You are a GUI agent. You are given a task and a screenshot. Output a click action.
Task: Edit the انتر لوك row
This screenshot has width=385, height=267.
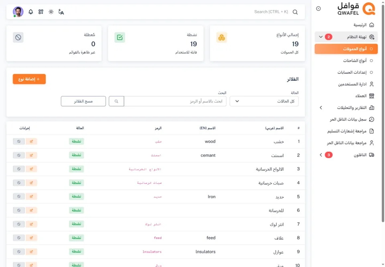pyautogui.click(x=31, y=224)
